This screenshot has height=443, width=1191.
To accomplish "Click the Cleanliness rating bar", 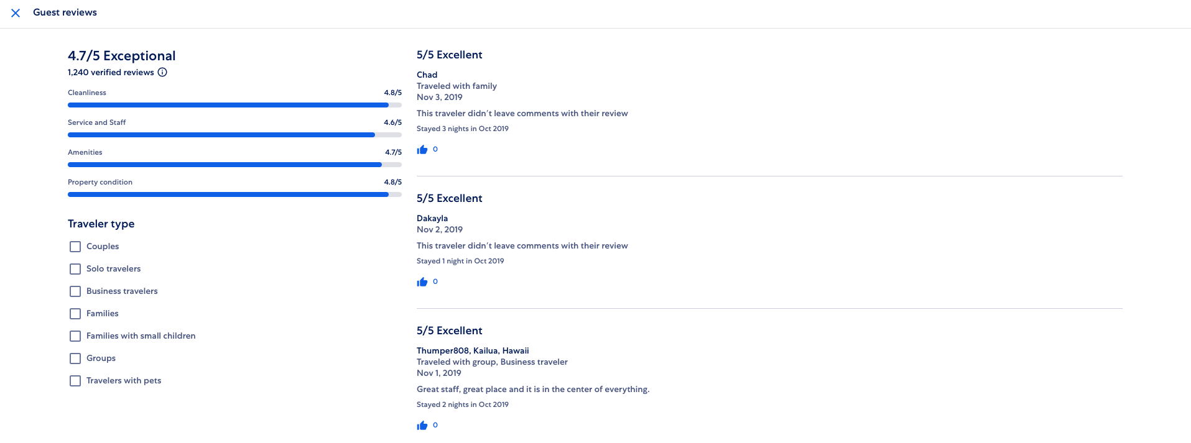I will coord(234,105).
